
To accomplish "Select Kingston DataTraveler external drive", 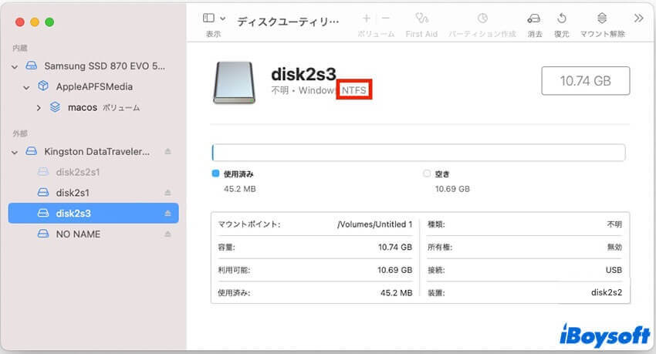I will point(96,151).
